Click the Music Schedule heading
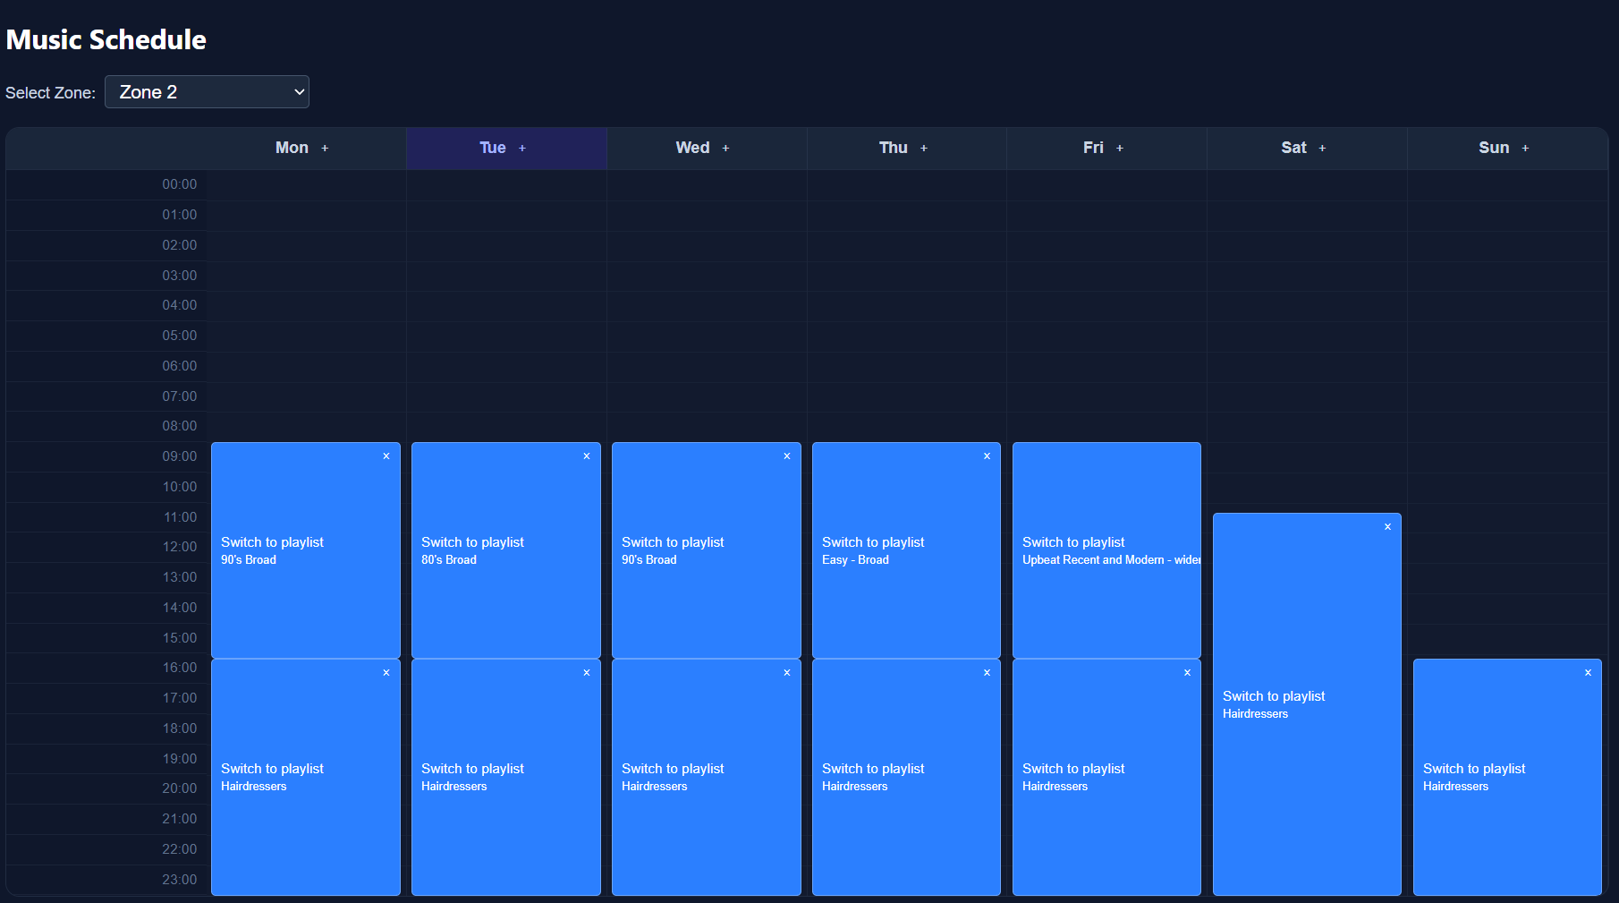Screen dimensions: 1619x903 [106, 39]
